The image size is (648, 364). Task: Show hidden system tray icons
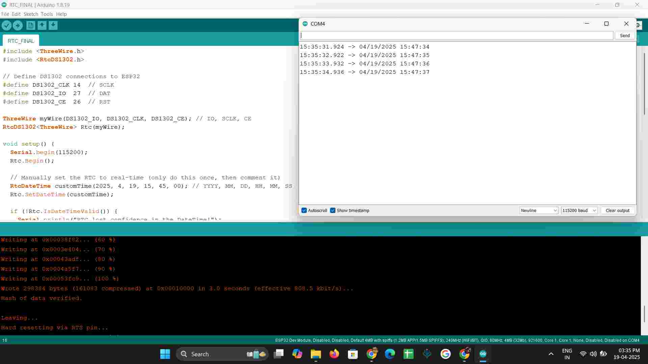pyautogui.click(x=551, y=354)
